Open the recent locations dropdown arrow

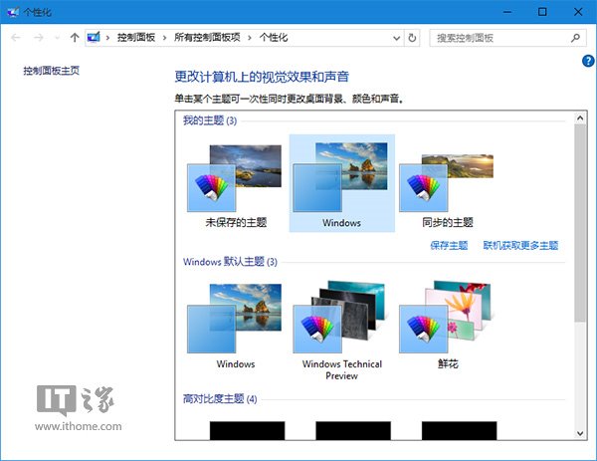56,38
